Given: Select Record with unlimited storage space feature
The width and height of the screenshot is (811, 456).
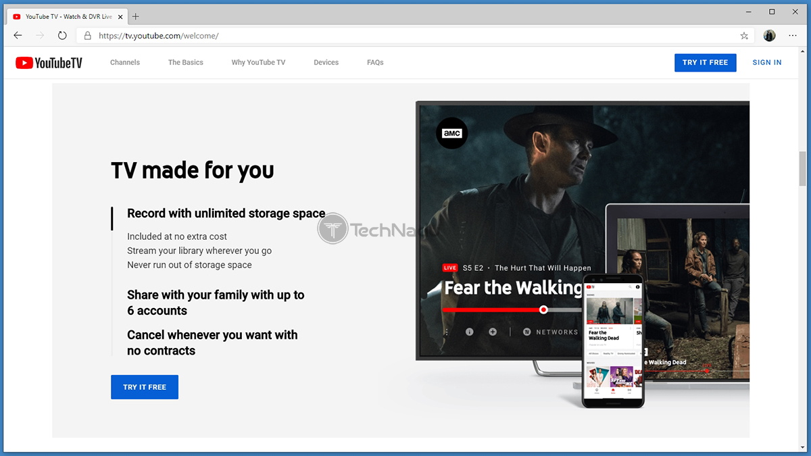Looking at the screenshot, I should coord(226,213).
